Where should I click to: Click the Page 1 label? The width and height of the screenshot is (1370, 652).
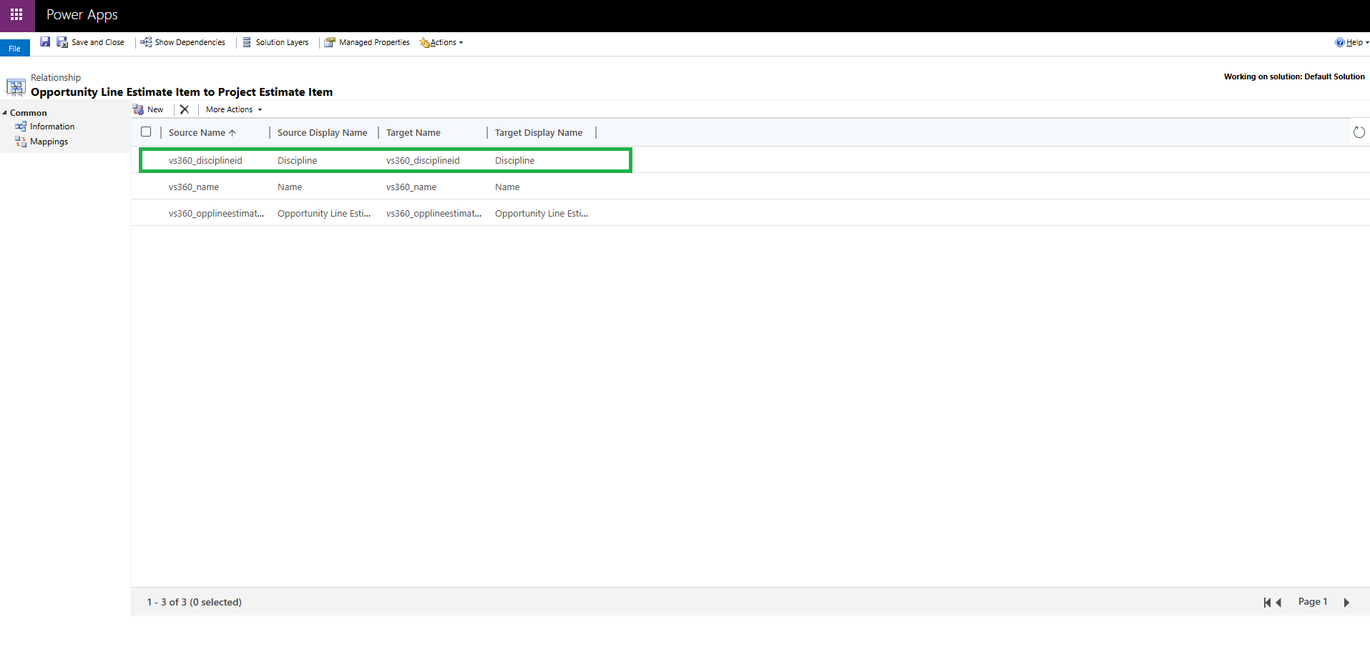[1313, 602]
